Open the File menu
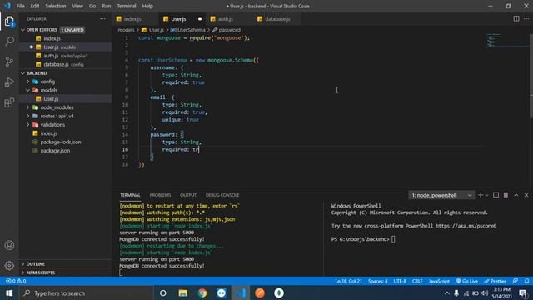Viewport: 533px width, 300px height. tap(20, 6)
